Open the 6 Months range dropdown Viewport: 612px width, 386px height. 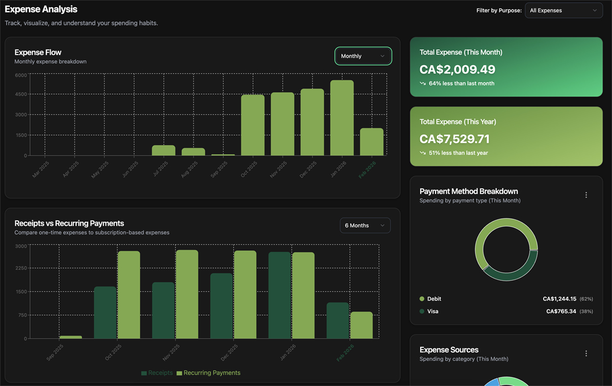365,225
